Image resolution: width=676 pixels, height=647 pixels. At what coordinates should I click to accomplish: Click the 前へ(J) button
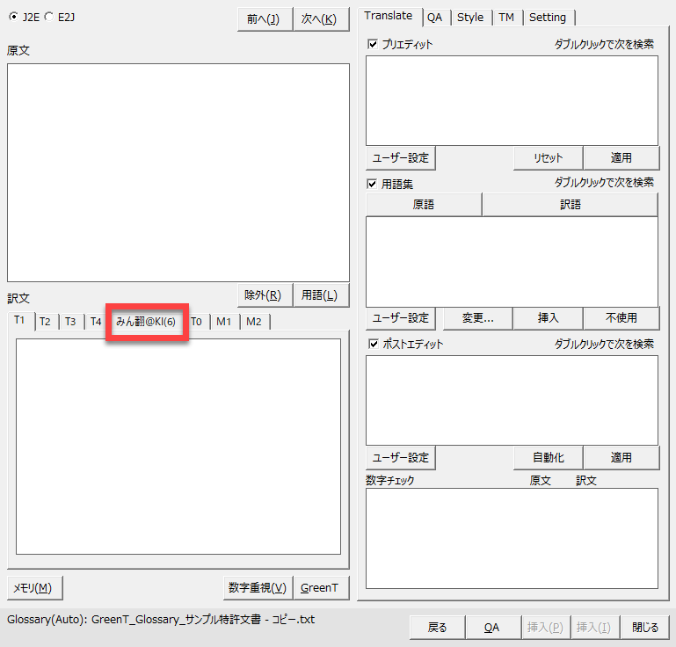point(264,19)
